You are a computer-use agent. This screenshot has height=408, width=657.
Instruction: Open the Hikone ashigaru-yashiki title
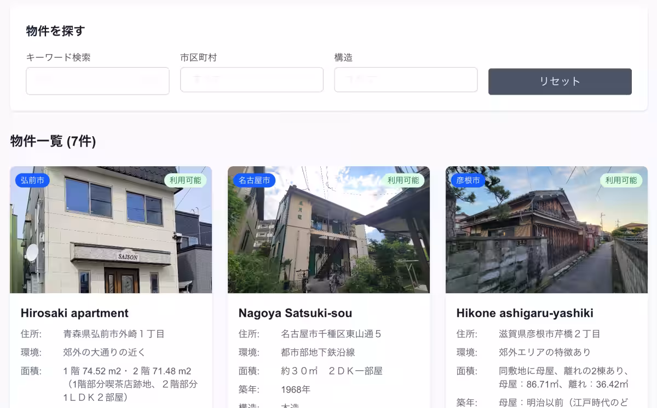525,313
